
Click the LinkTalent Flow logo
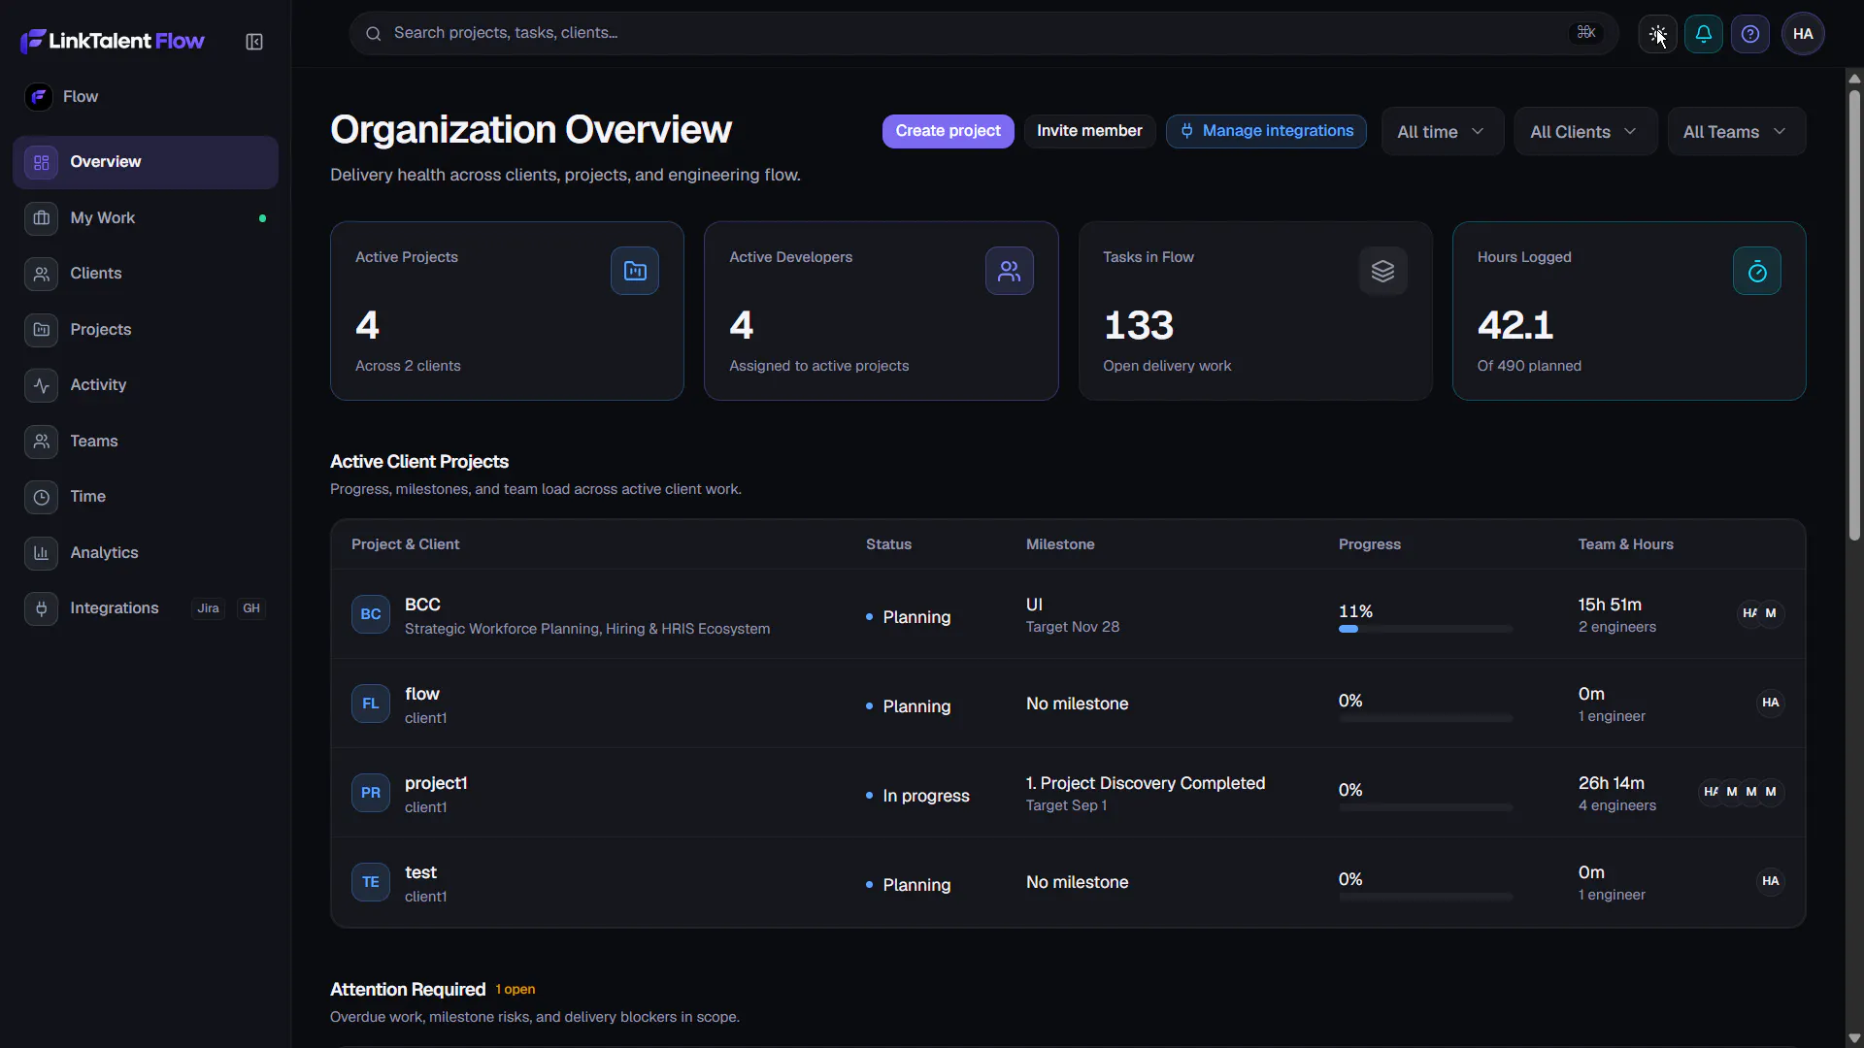tap(113, 41)
